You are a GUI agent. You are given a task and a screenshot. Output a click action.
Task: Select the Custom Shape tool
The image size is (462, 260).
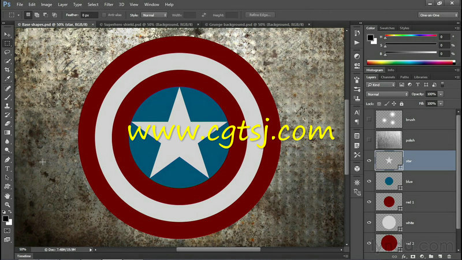click(x=8, y=187)
